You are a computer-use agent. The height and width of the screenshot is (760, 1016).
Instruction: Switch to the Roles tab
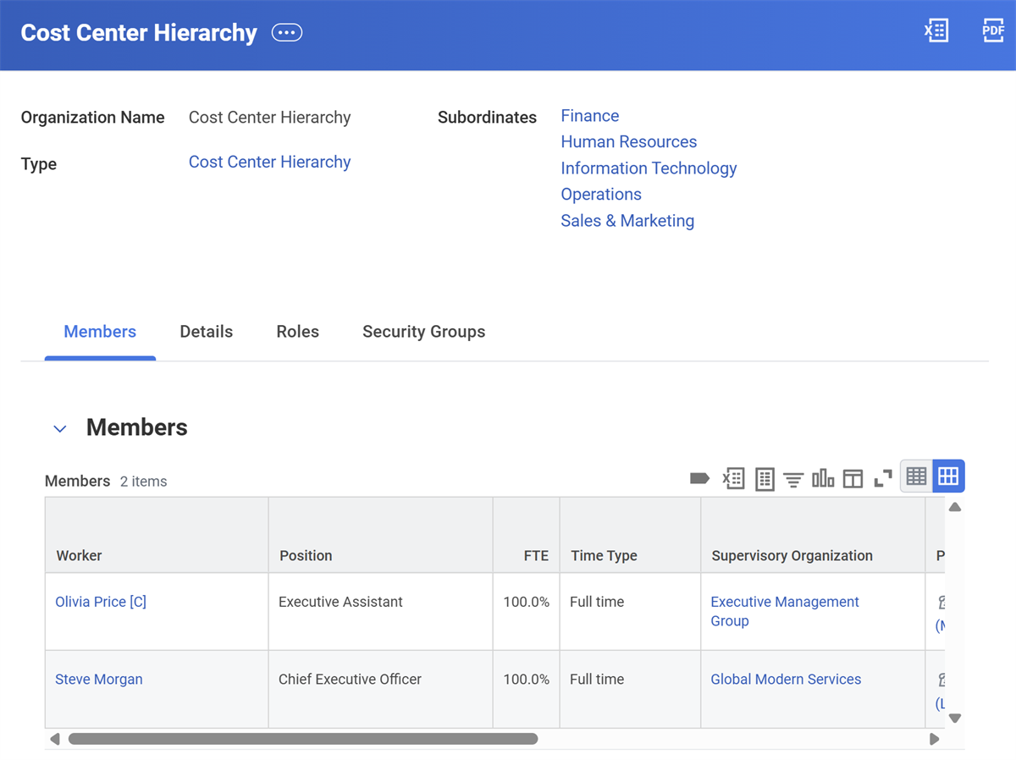[x=298, y=332]
